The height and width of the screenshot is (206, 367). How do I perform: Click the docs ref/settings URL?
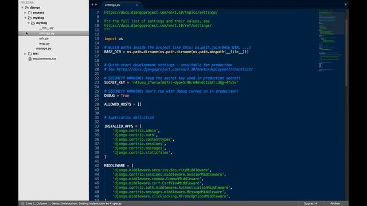(158, 25)
